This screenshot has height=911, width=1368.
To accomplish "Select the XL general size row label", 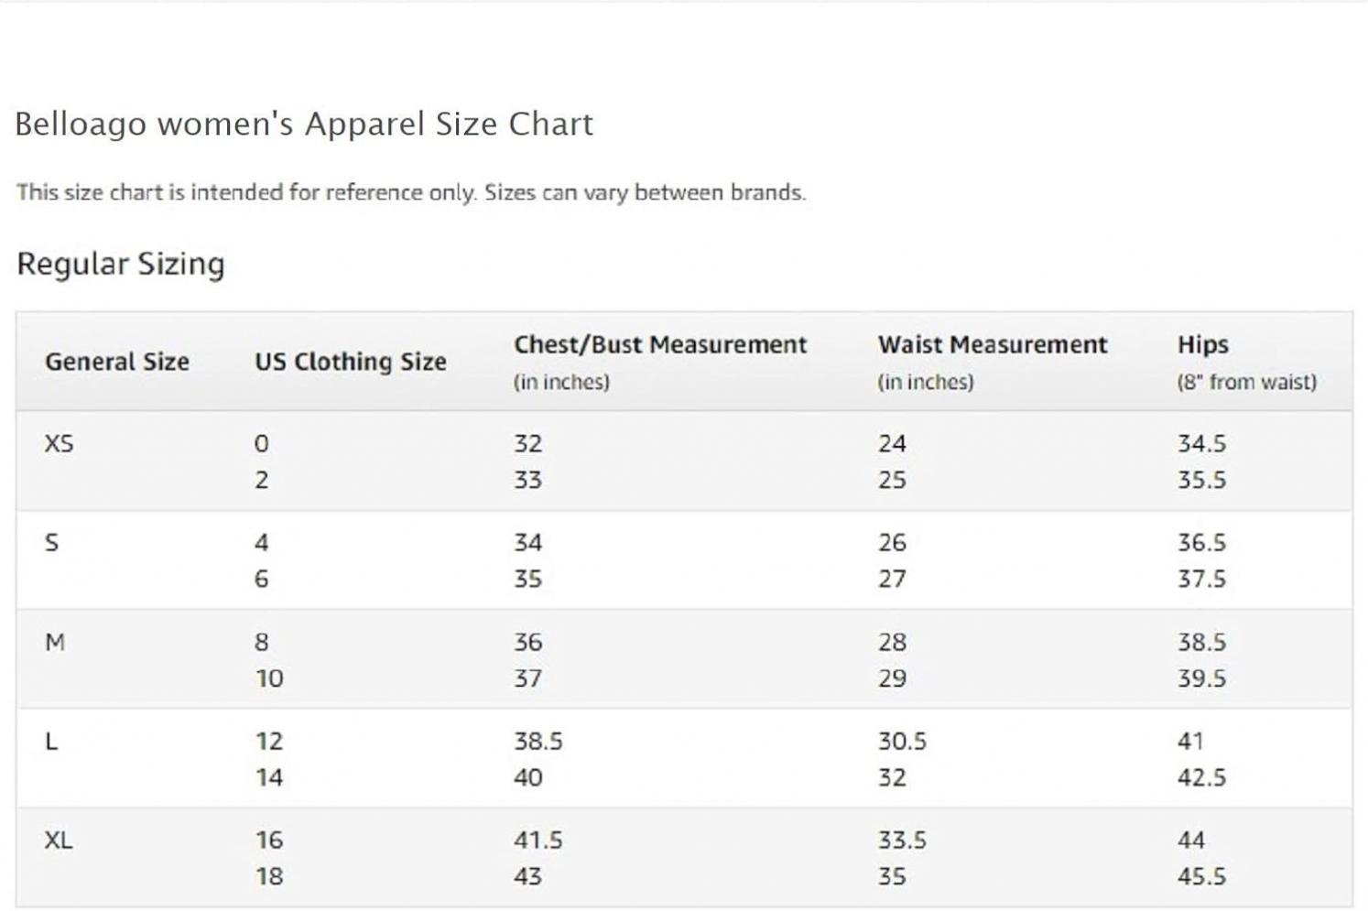I will coord(59,841).
